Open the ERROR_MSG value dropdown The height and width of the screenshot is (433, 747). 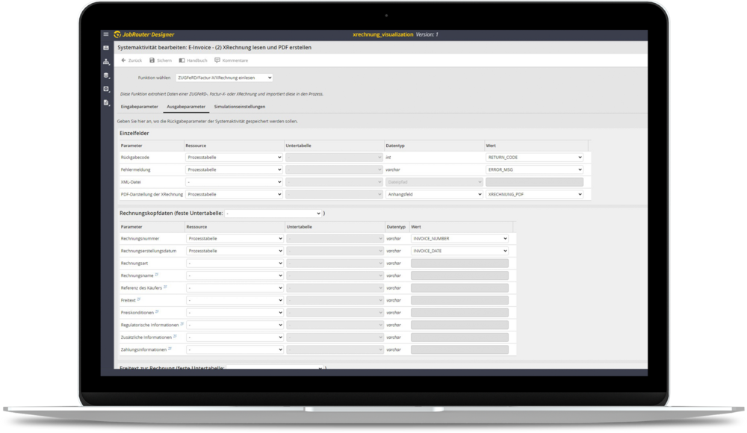[535, 169]
